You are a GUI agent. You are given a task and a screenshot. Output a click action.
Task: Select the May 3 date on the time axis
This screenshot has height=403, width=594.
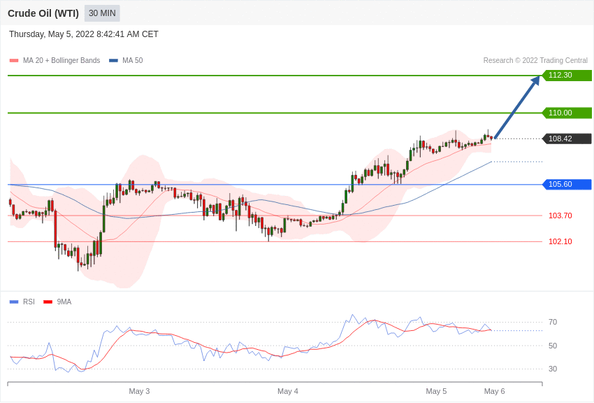coord(139,391)
